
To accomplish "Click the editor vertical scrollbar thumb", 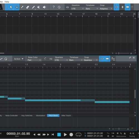I will pos(135,94).
